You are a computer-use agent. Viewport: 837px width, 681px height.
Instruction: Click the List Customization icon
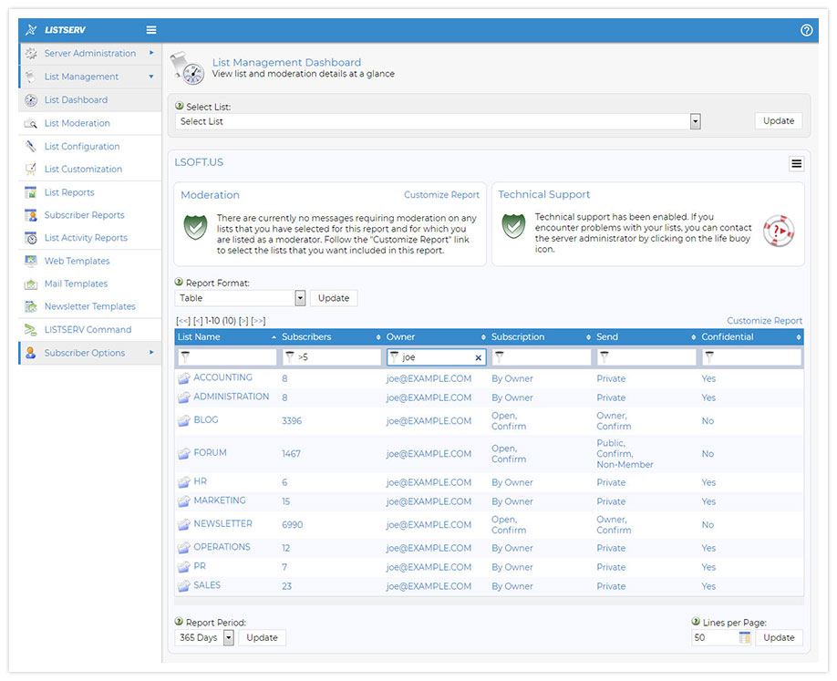[31, 170]
